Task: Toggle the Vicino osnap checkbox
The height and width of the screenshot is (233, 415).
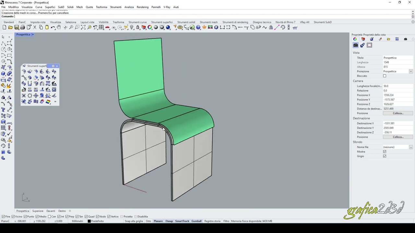Action: (x=13, y=216)
